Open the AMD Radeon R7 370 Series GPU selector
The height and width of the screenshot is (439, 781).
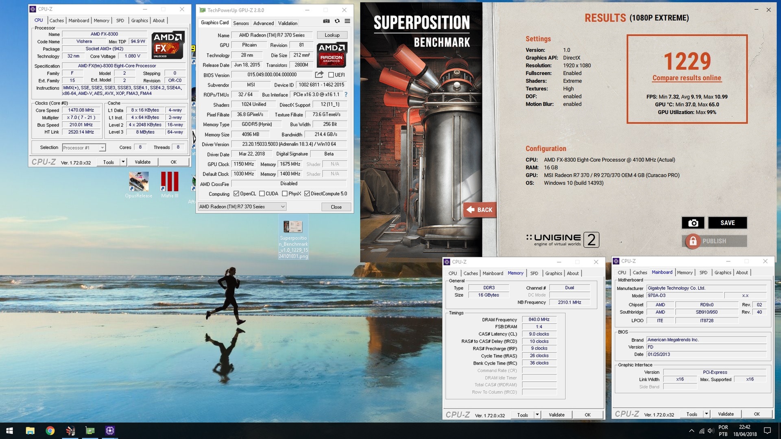(242, 206)
